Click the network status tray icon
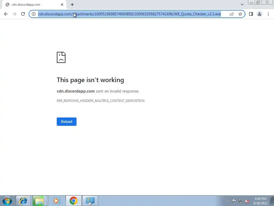The image size is (274, 206). [241, 201]
